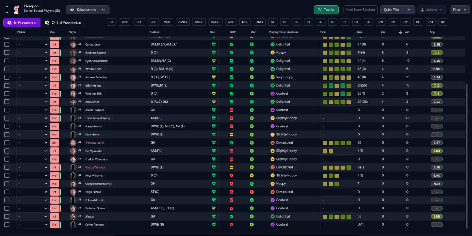Expand the Quick Pick arrow menu
The image size is (472, 236).
click(409, 10)
